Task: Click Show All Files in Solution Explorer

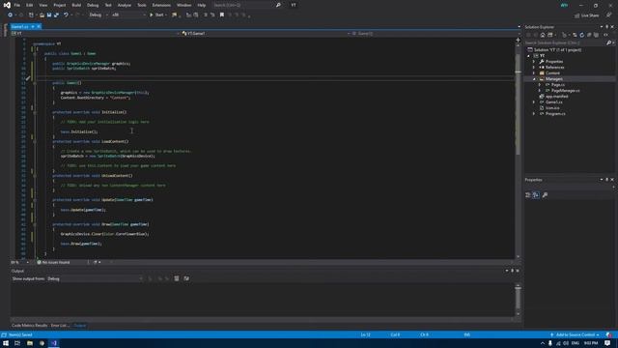Action: tap(596, 35)
